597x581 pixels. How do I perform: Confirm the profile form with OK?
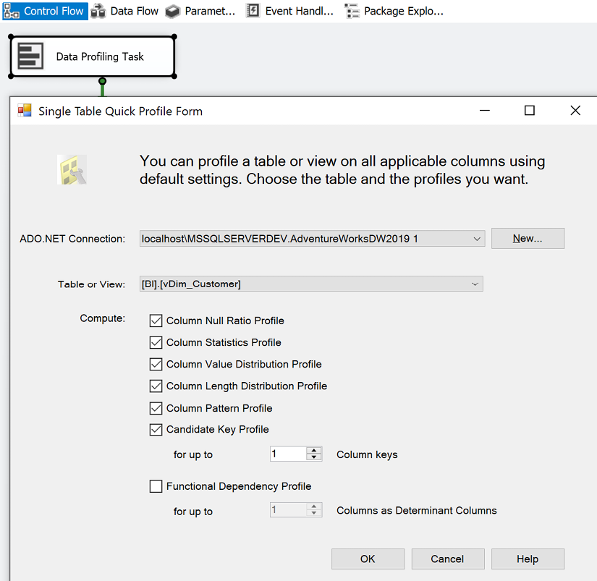(x=368, y=559)
